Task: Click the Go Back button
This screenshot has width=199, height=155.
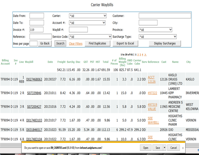Action: pyautogui.click(x=45, y=43)
